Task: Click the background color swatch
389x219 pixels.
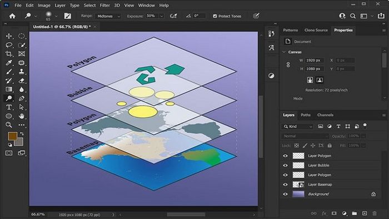Action: [x=20, y=143]
